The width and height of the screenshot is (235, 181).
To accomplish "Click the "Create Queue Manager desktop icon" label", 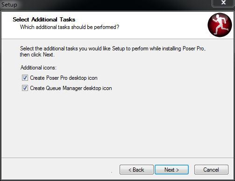I will pos(71,88).
